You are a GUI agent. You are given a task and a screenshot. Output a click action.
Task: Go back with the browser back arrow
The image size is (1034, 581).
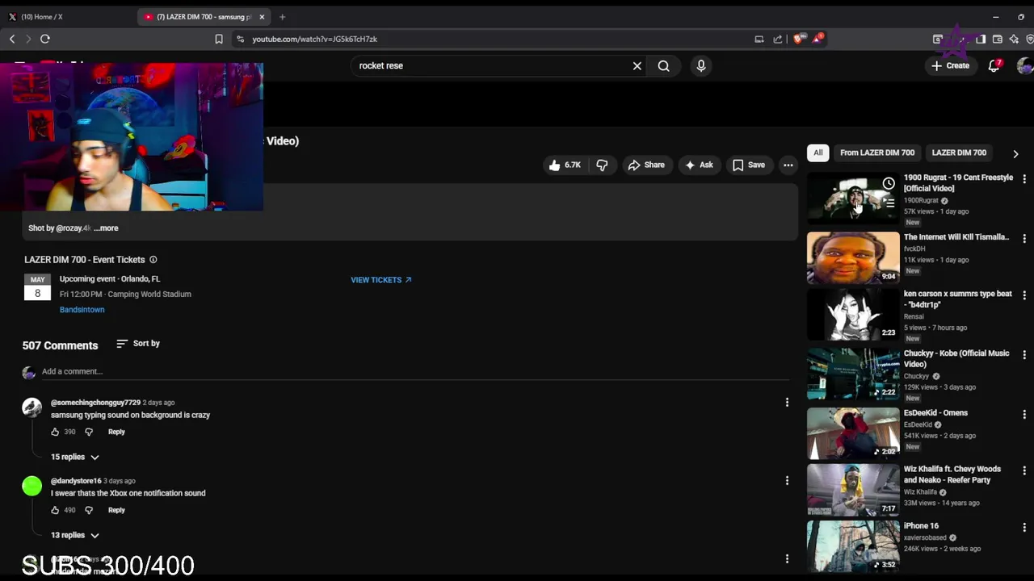click(12, 39)
